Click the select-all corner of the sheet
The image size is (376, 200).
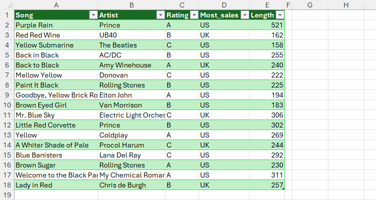click(x=7, y=4)
